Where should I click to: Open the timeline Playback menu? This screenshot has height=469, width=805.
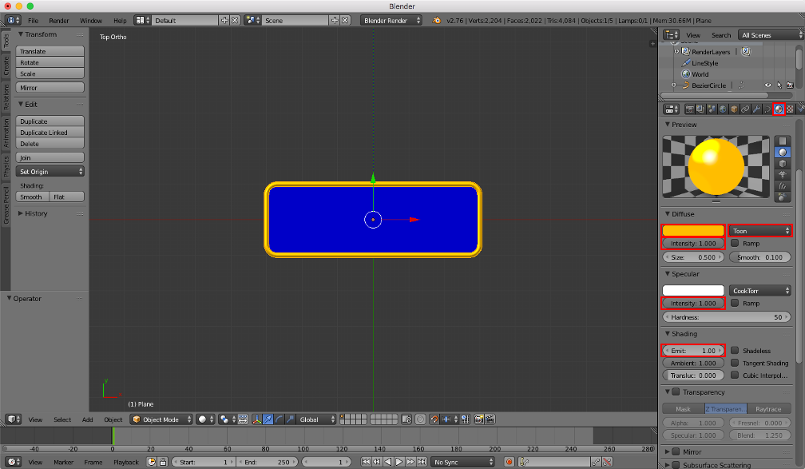[126, 463]
